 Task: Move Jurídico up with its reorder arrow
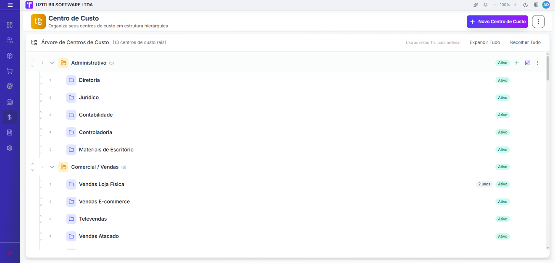(41, 95)
